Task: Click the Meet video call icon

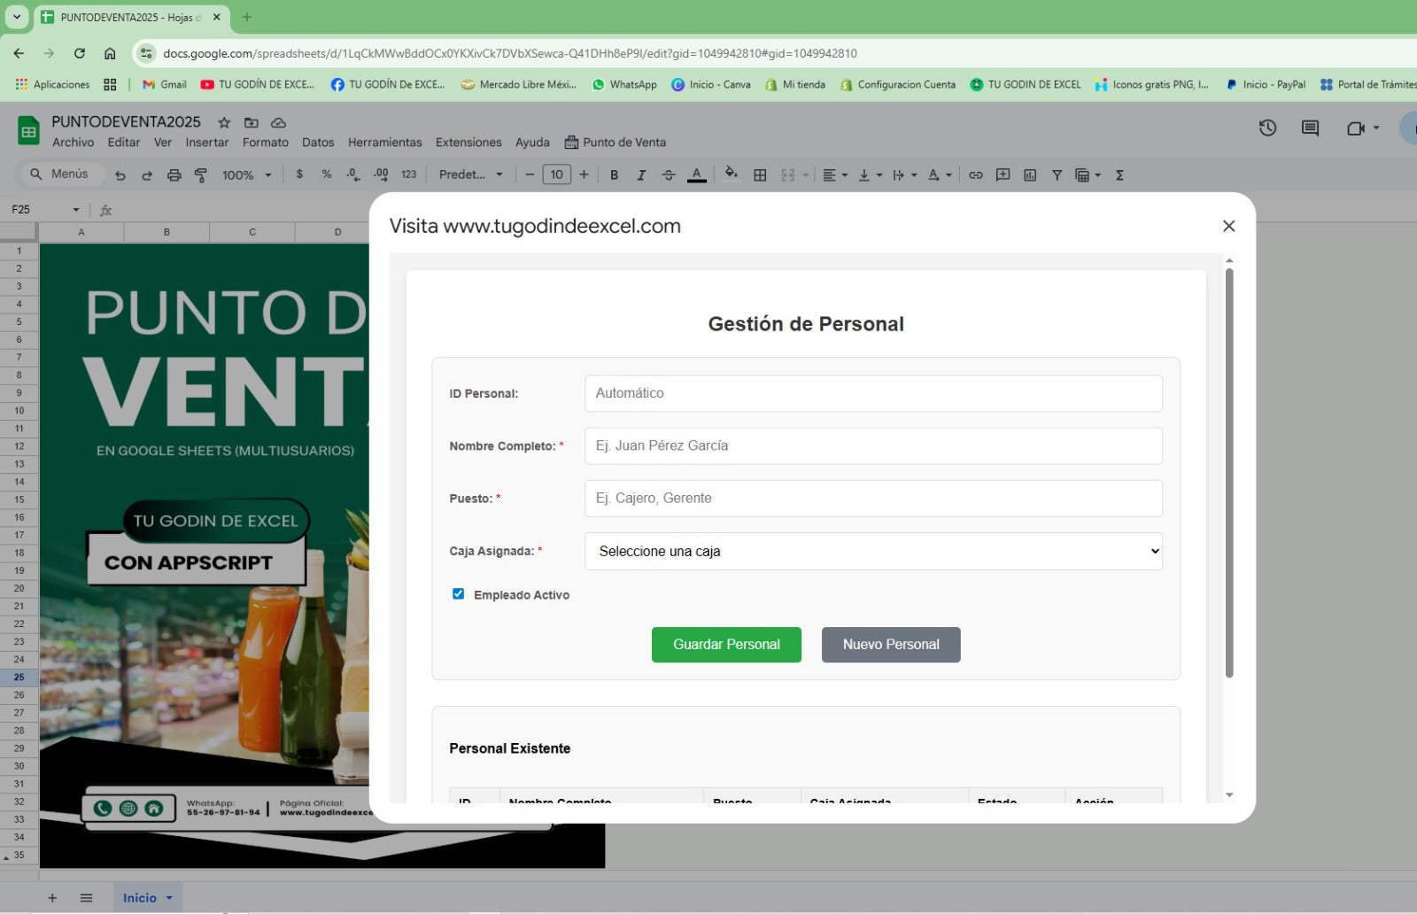Action: [1355, 128]
